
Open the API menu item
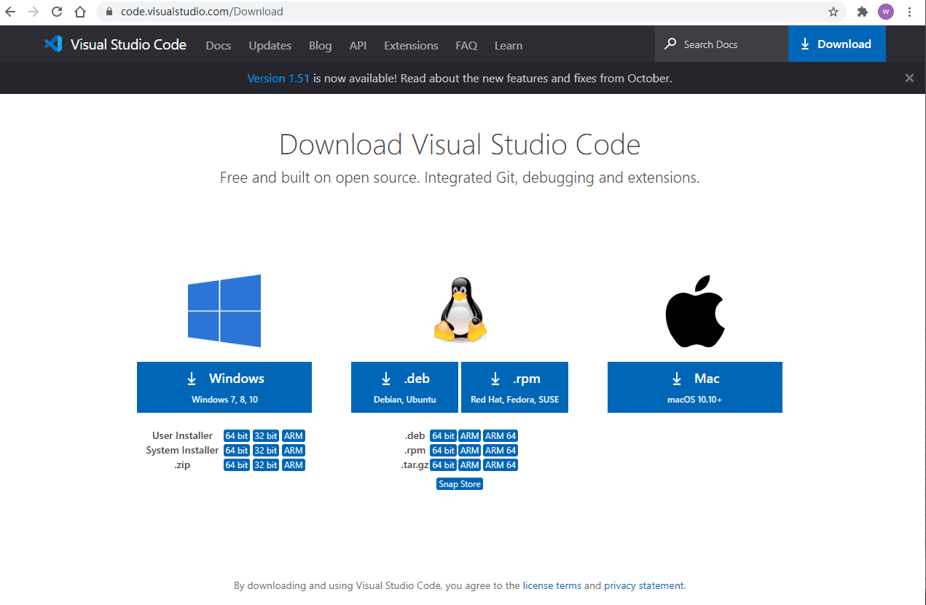click(358, 45)
